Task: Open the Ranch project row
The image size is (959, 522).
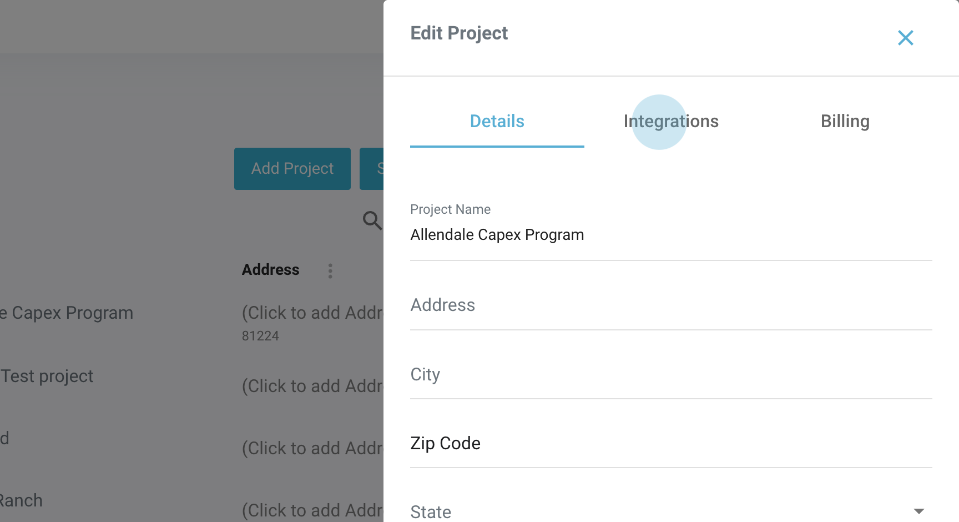Action: (21, 501)
